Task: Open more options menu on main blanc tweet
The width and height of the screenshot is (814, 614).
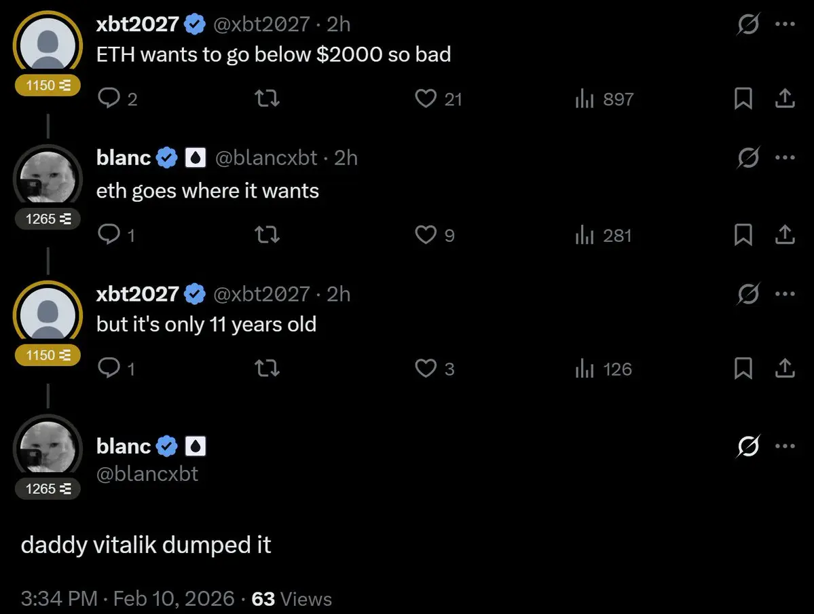Action: click(x=785, y=446)
